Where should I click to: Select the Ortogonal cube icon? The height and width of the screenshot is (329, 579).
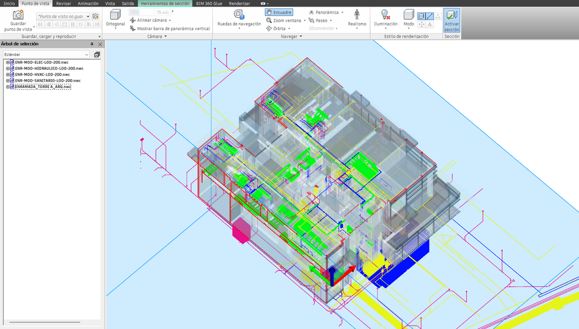coord(115,14)
